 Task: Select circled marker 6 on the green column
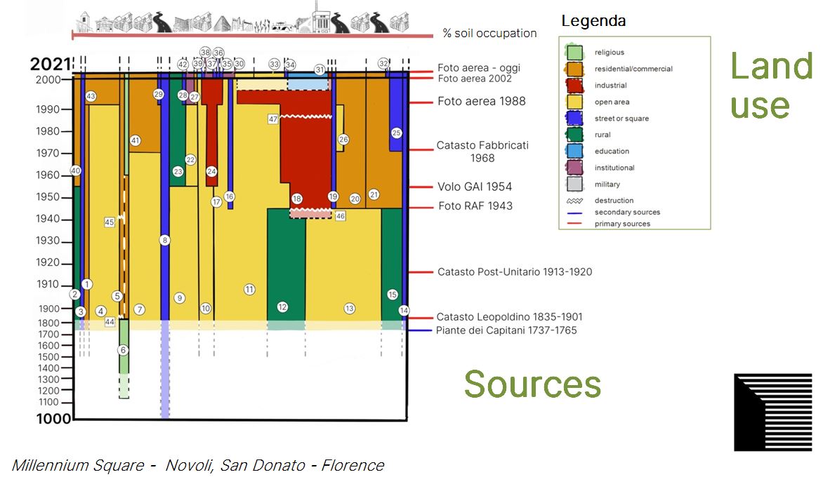123,350
